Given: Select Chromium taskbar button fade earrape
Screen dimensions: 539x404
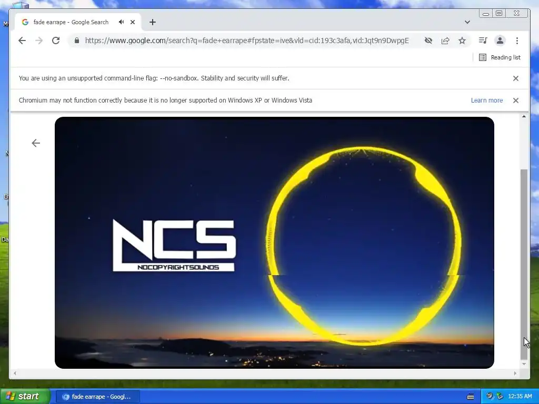Looking at the screenshot, I should [97, 397].
